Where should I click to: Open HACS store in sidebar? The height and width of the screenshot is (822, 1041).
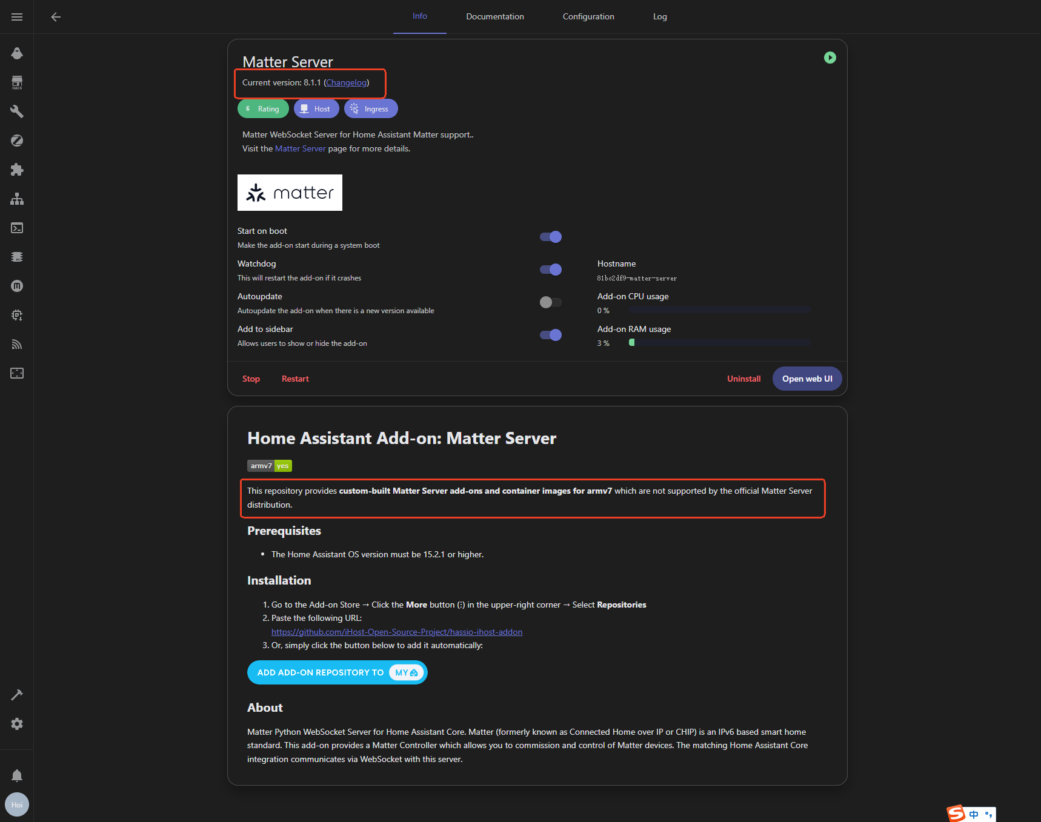17,82
